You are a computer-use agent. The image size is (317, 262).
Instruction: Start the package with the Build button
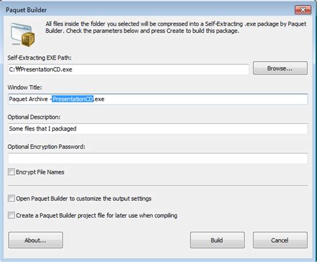point(217,240)
